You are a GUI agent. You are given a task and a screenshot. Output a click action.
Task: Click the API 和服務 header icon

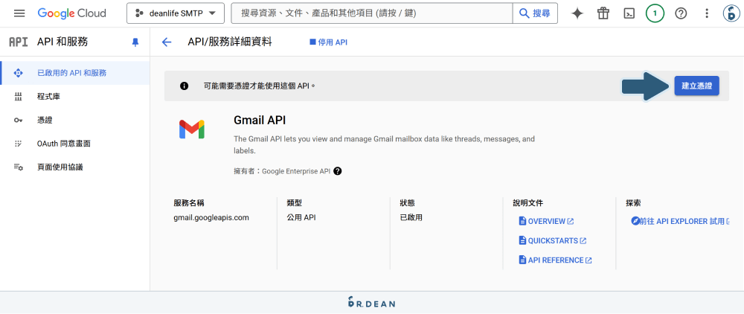pos(19,42)
